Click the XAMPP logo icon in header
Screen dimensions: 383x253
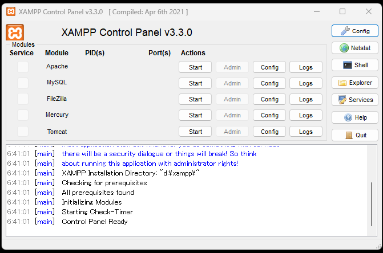14,32
